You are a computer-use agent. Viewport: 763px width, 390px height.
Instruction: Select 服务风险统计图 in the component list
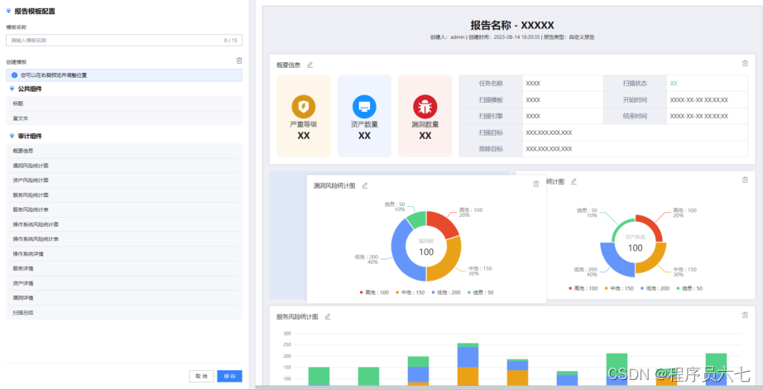(x=124, y=195)
